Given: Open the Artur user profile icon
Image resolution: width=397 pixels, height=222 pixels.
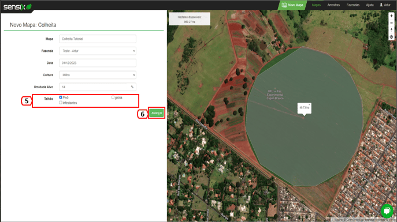Looking at the screenshot, I should pos(381,5).
